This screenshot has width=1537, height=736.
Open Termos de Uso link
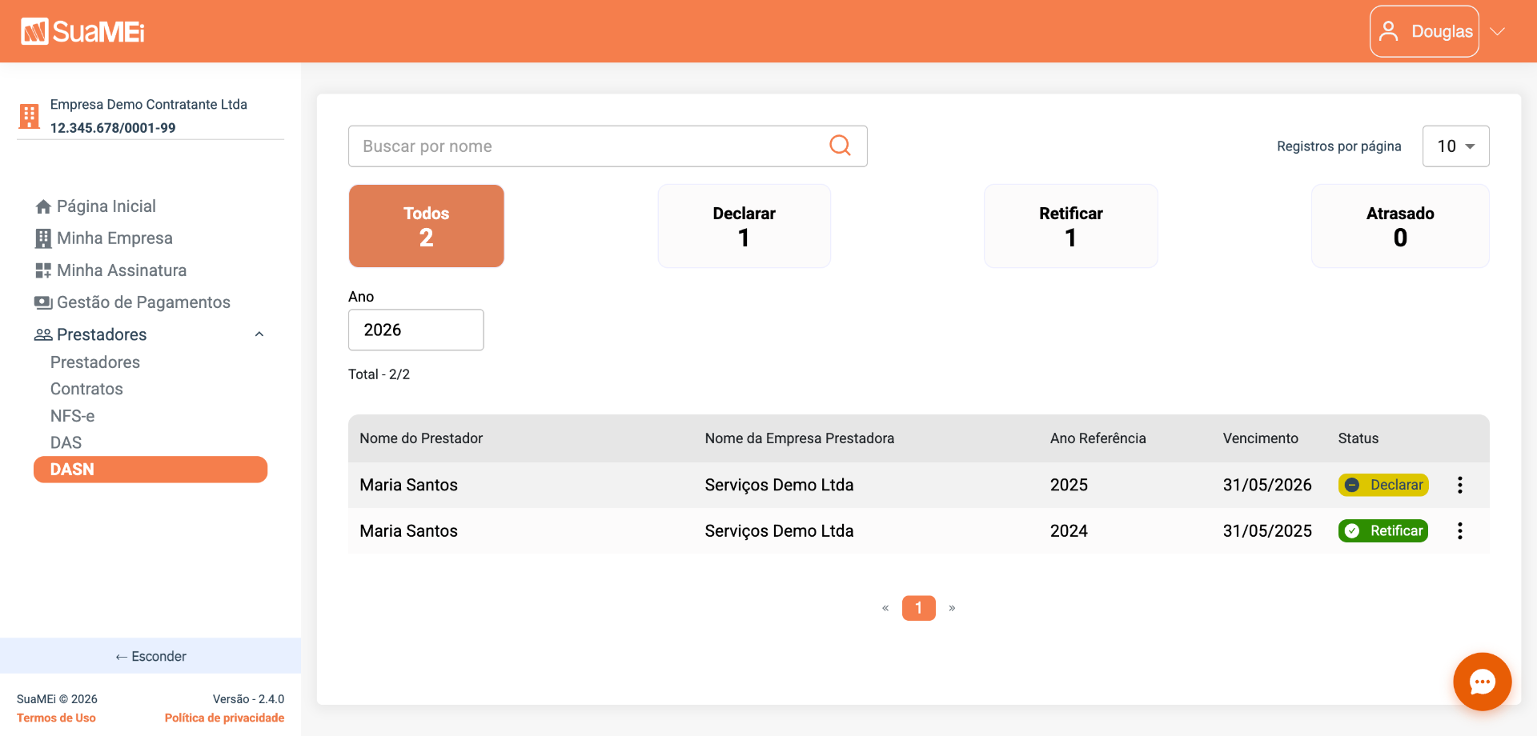point(56,718)
